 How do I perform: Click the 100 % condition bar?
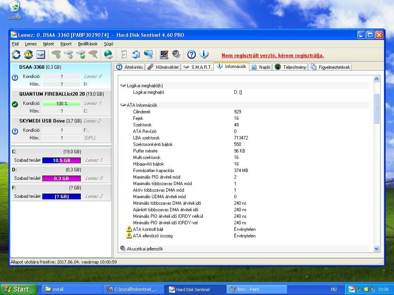tap(62, 103)
